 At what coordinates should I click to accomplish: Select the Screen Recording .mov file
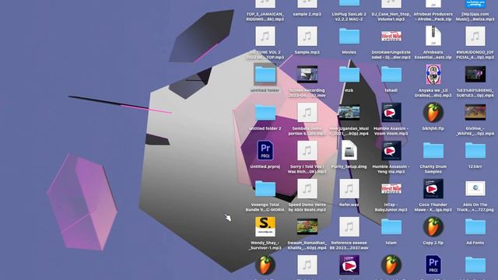(x=307, y=75)
